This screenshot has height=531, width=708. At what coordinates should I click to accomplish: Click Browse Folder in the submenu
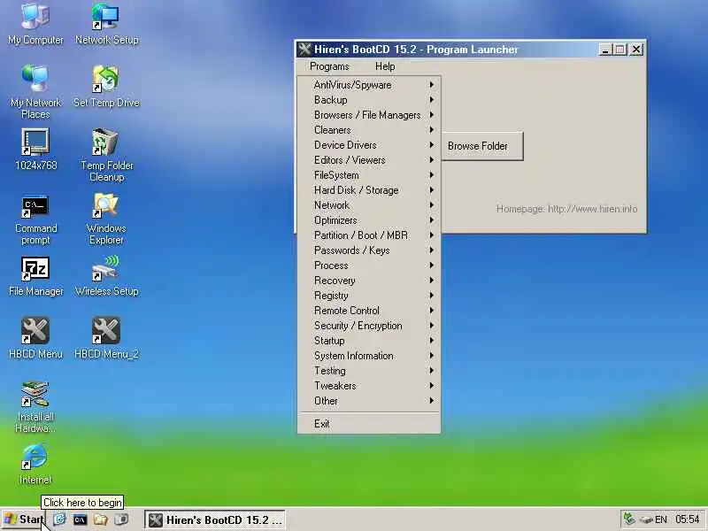tap(481, 146)
